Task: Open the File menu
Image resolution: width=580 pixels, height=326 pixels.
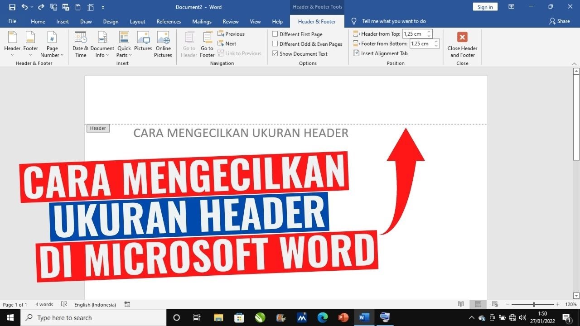Action: (x=12, y=21)
